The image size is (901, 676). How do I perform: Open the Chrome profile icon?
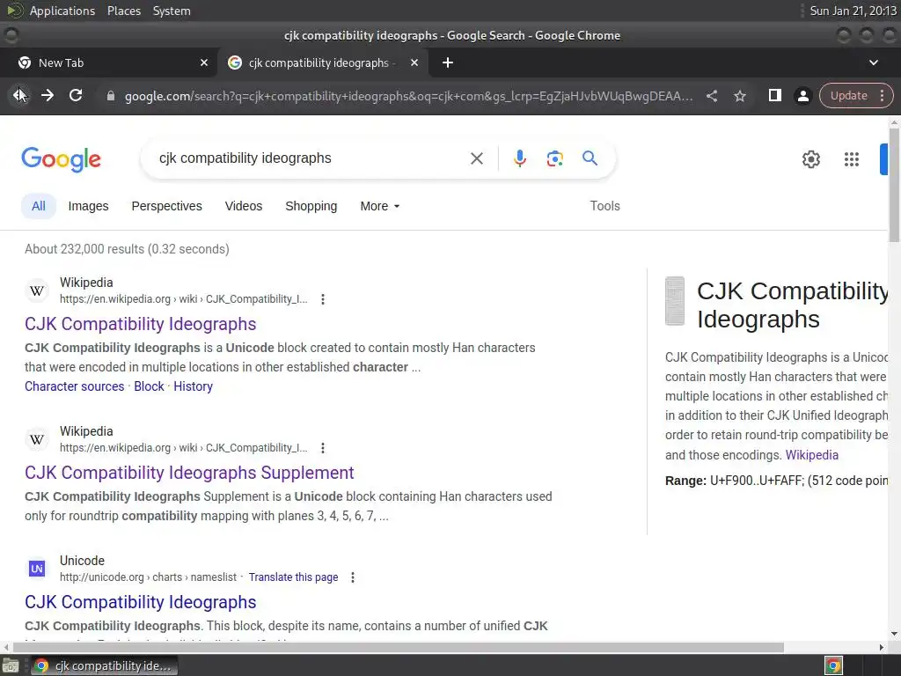pos(802,96)
